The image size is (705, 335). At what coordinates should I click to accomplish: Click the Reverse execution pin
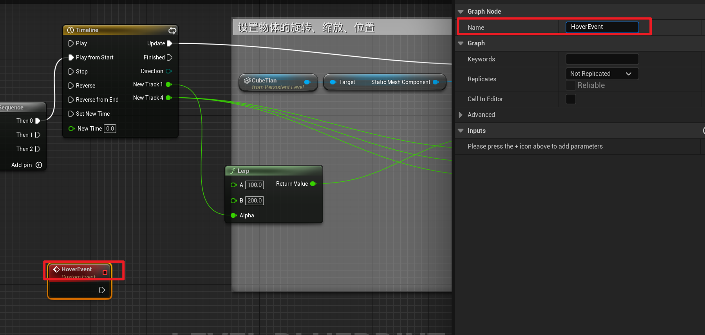[x=71, y=86]
